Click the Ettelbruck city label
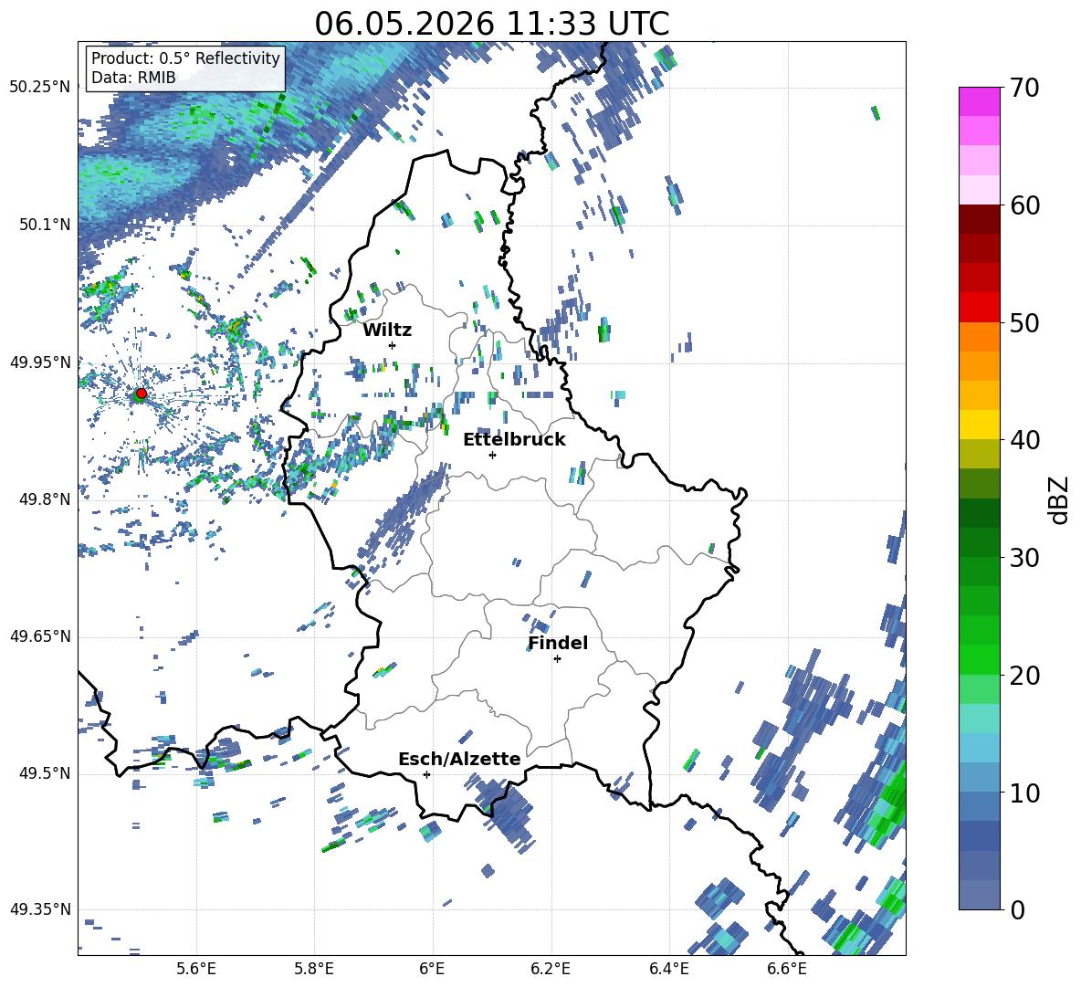Viewport: 1081px width, 987px height. click(514, 440)
